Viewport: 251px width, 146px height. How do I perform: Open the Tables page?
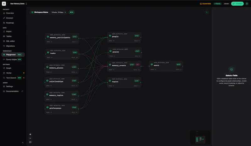point(9,36)
